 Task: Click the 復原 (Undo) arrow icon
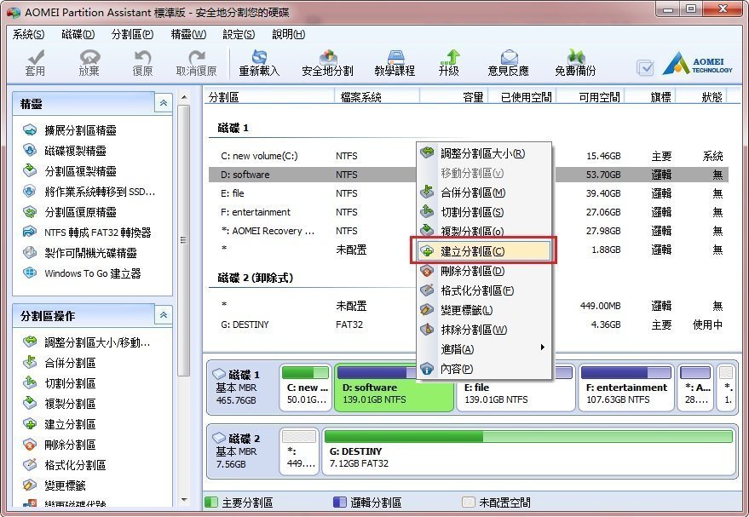[x=142, y=57]
